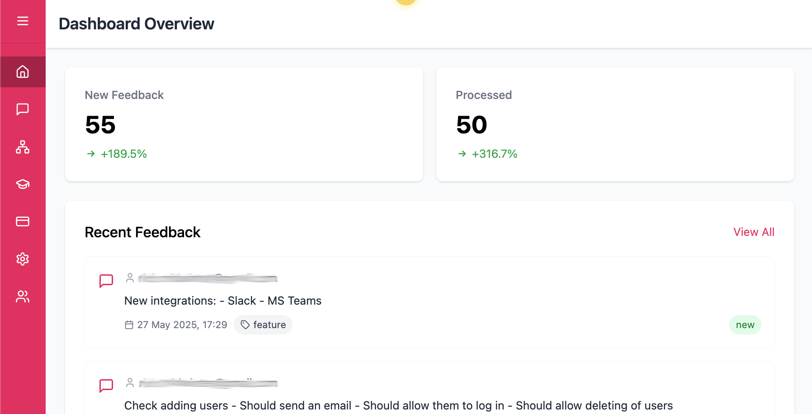
Task: Open the Check adding users feedback item
Action: (430, 388)
